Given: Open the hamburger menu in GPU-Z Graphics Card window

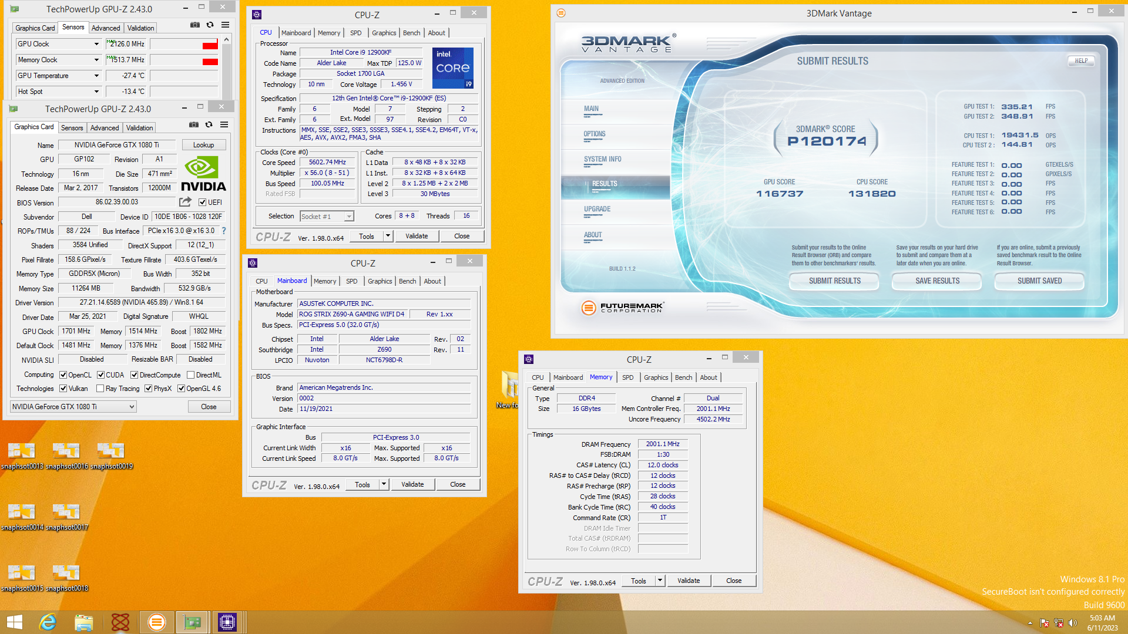Looking at the screenshot, I should (224, 125).
